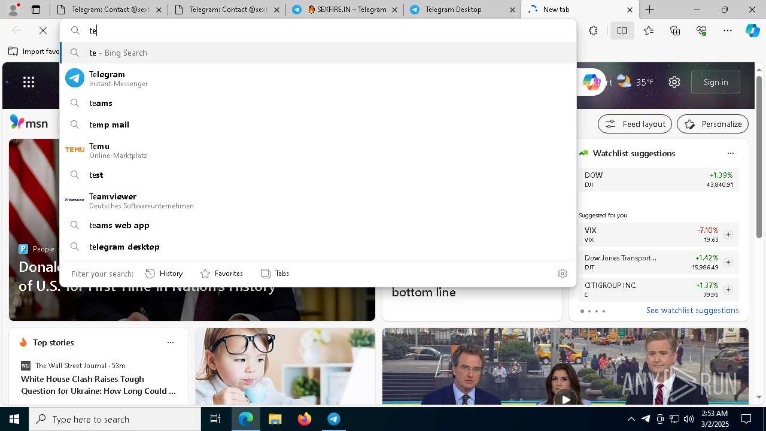Select the 'test' search suggestion
Image resolution: width=766 pixels, height=431 pixels.
coord(318,175)
